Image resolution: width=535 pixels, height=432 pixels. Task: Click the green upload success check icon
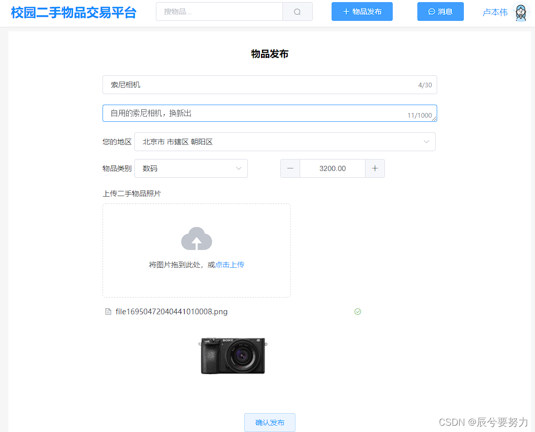click(x=358, y=312)
